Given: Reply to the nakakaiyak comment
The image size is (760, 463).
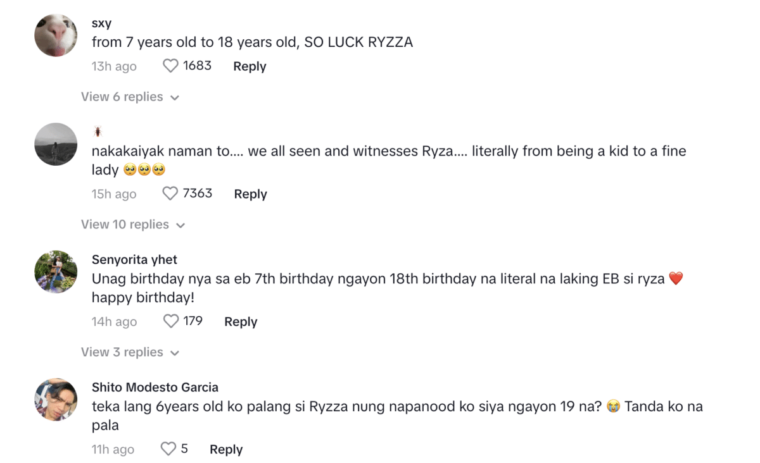Looking at the screenshot, I should [250, 194].
